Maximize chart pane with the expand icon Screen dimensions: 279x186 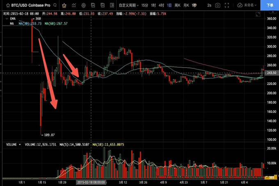pos(104,5)
